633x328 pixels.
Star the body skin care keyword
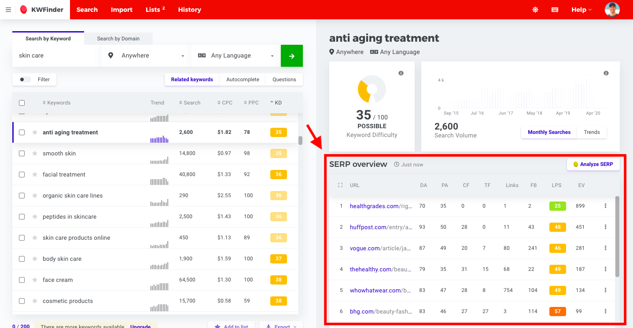pyautogui.click(x=35, y=259)
